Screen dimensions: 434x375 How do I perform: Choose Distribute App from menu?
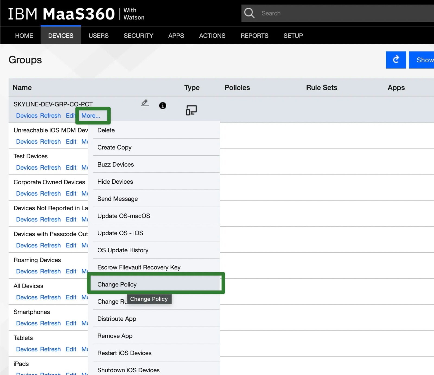(156, 319)
